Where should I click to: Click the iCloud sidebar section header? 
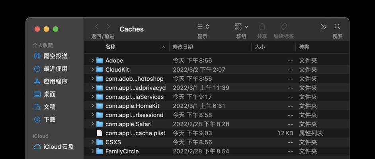pyautogui.click(x=41, y=136)
